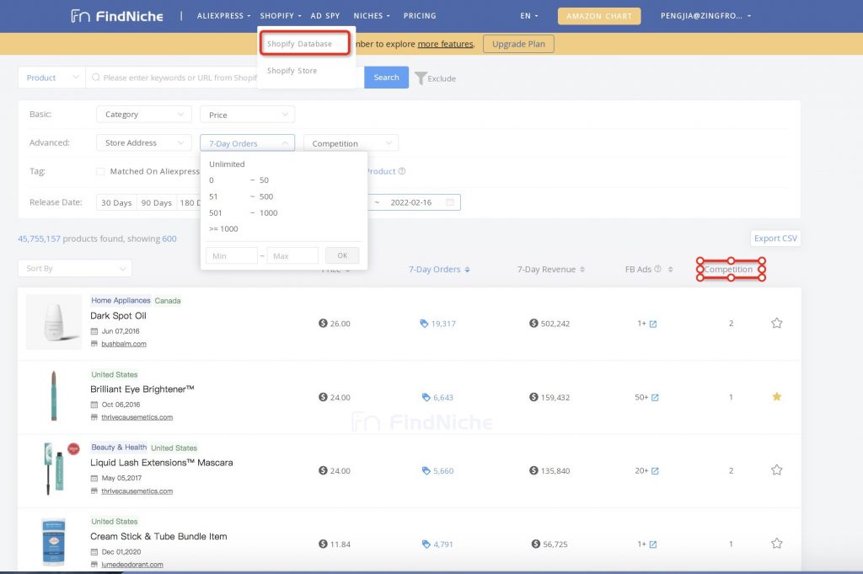Click the FindNiche logo

117,16
